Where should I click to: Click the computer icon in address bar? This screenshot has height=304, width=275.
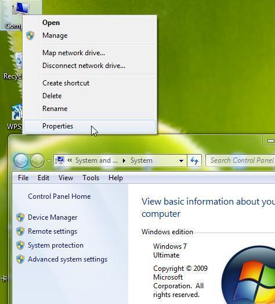click(60, 160)
